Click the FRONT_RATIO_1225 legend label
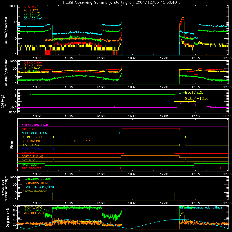 point(37,210)
